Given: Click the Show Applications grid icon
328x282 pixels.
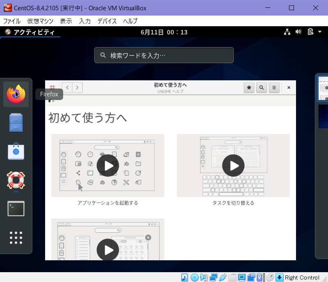Looking at the screenshot, I should coord(16,238).
